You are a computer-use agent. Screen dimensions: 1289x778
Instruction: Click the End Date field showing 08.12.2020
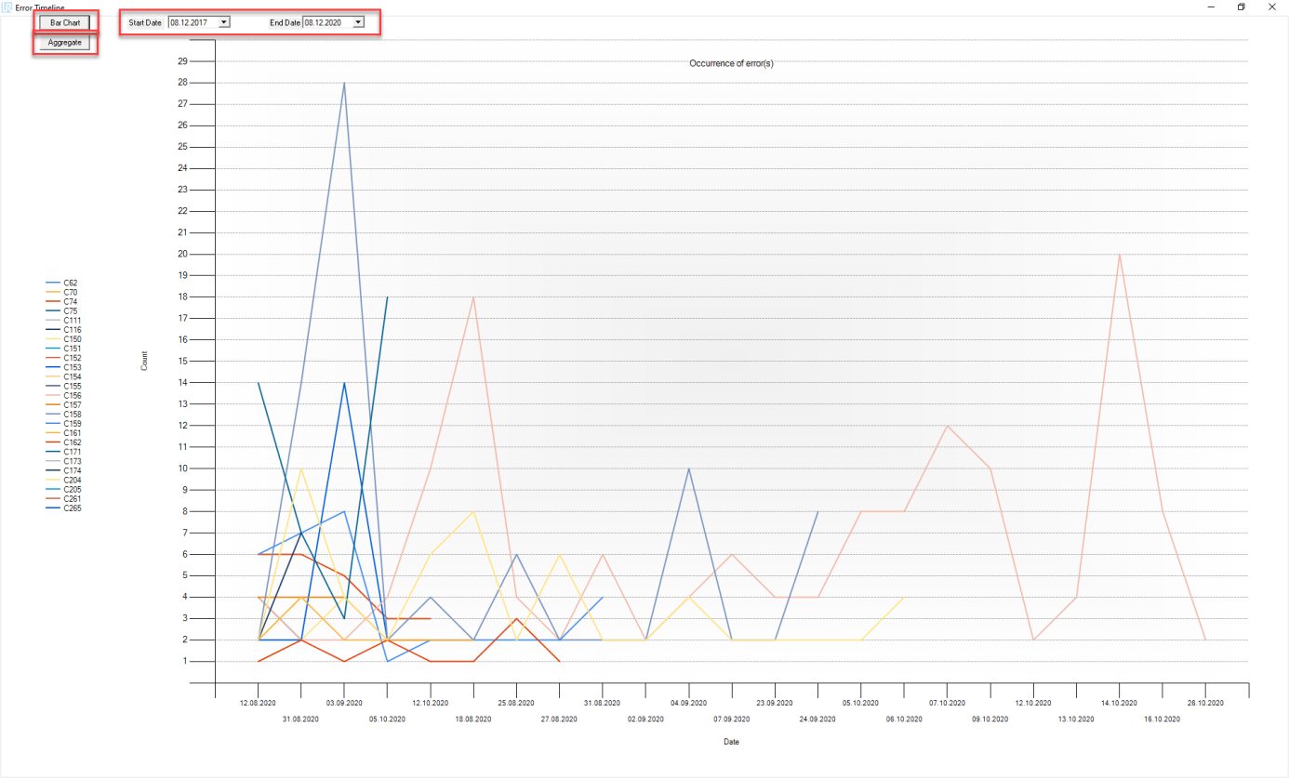point(326,22)
